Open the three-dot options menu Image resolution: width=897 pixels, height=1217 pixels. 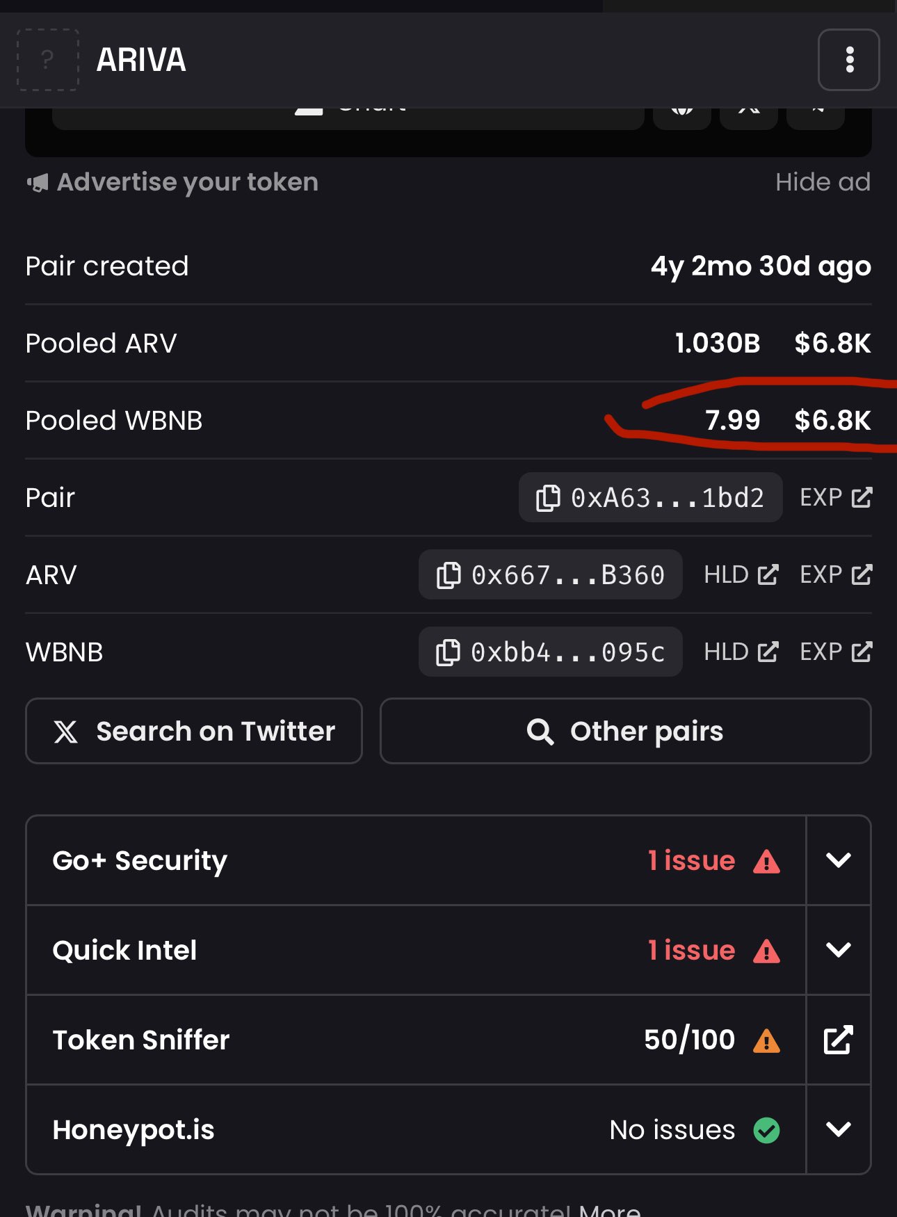click(848, 60)
